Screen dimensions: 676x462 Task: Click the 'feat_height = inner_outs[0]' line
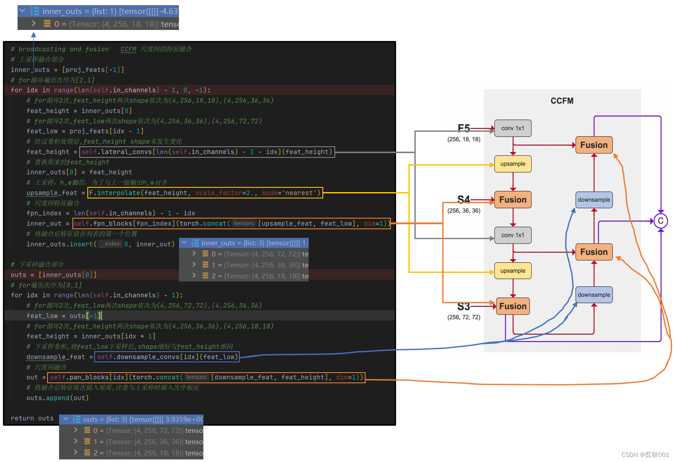(x=79, y=111)
